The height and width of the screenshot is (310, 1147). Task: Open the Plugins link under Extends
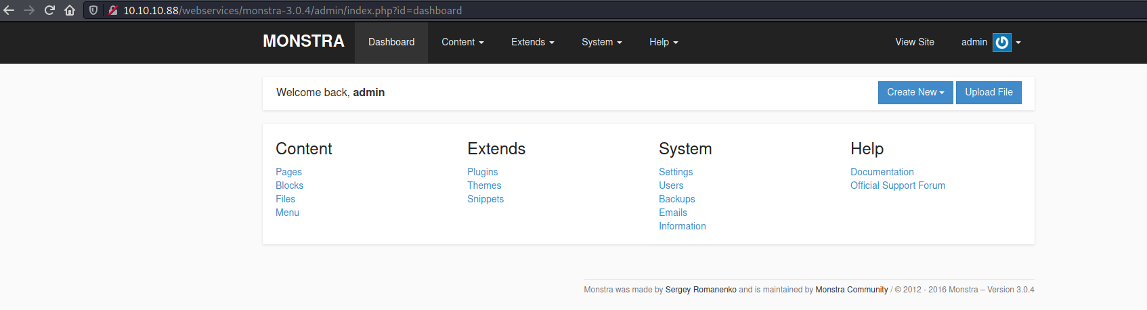pos(482,172)
